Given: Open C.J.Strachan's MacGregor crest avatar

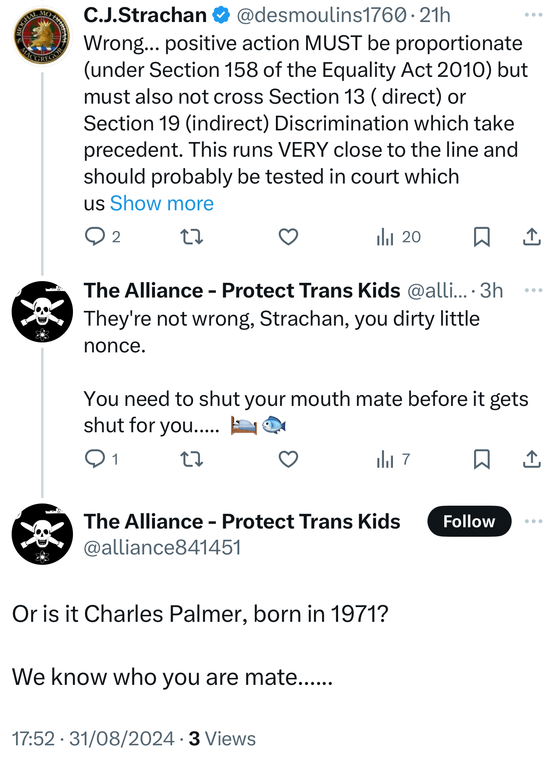Looking at the screenshot, I should tap(42, 36).
